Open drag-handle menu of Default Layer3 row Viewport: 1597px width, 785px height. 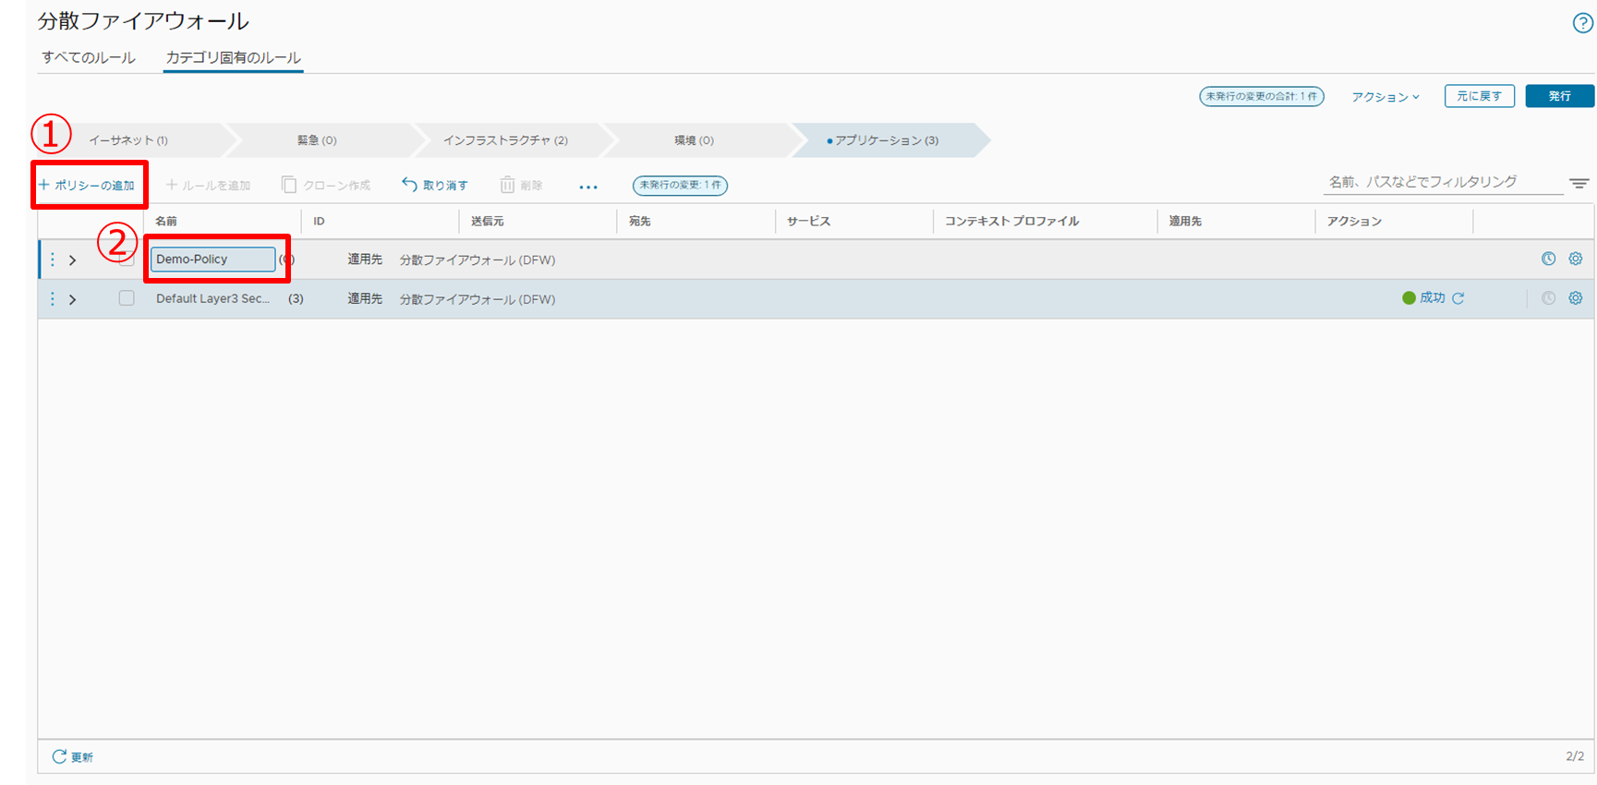tap(53, 298)
